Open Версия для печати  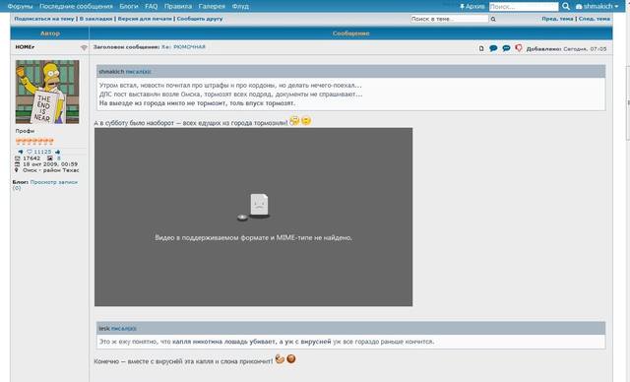[x=145, y=19]
